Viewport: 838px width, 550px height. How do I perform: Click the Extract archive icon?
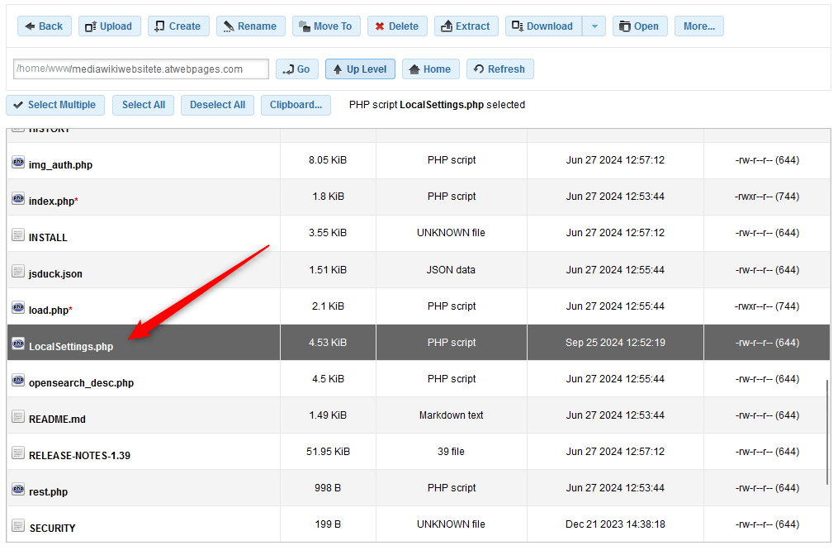[445, 26]
